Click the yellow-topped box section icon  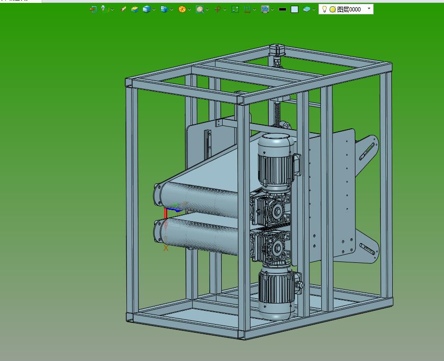(135, 10)
